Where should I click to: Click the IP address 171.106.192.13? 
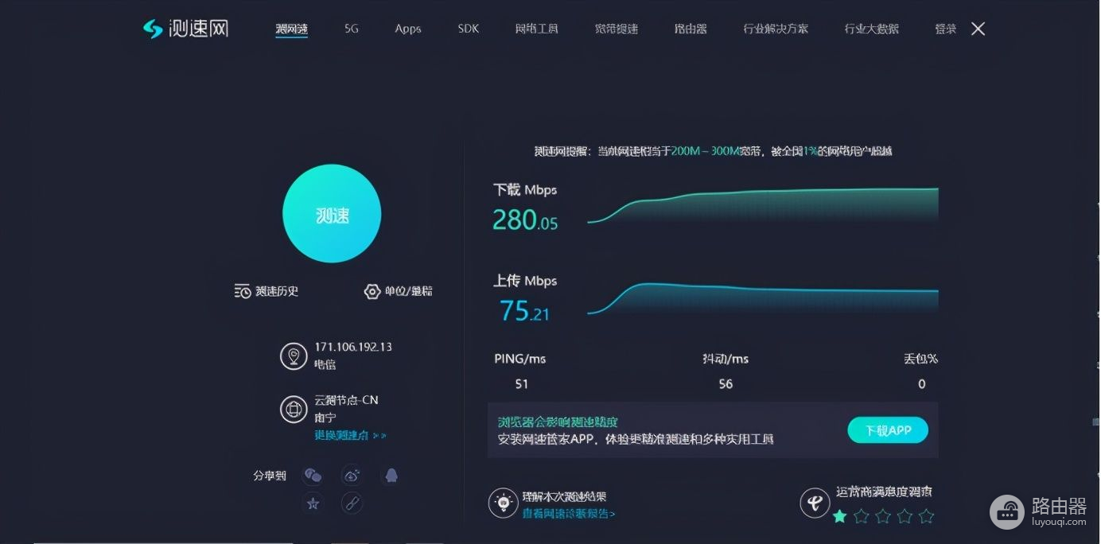[353, 348]
